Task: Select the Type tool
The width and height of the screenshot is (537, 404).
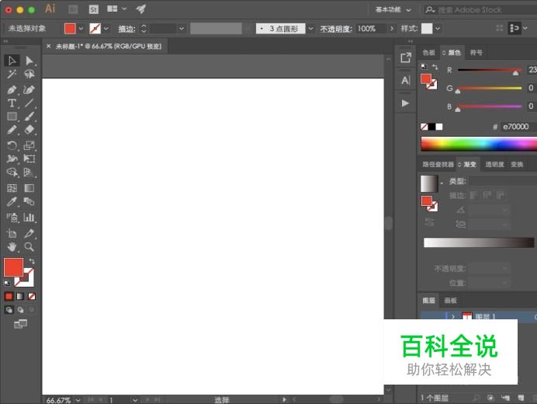Action: (12, 103)
